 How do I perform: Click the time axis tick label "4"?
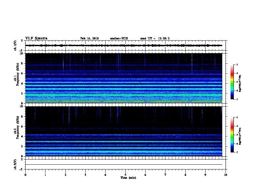point(106,175)
